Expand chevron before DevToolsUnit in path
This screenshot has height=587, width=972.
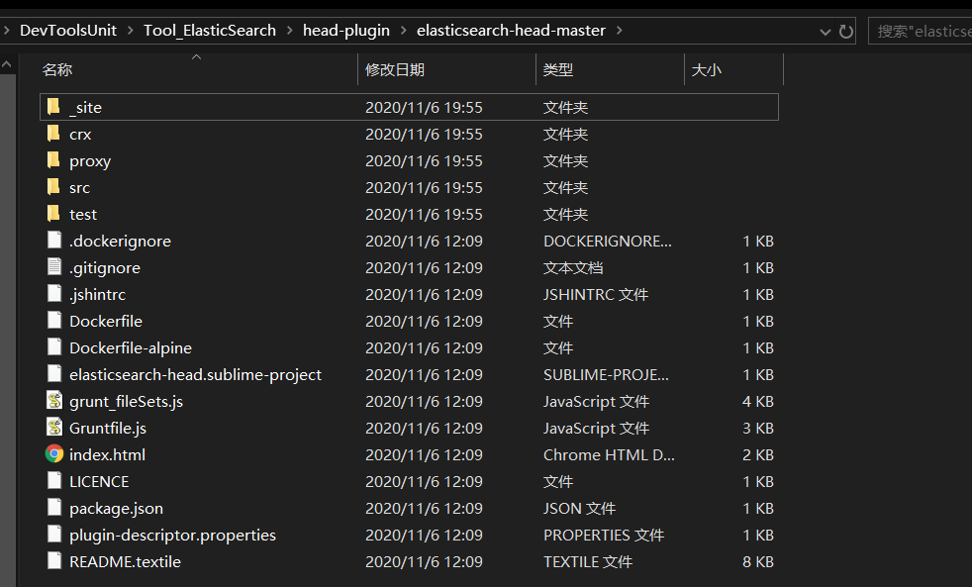coord(6,31)
